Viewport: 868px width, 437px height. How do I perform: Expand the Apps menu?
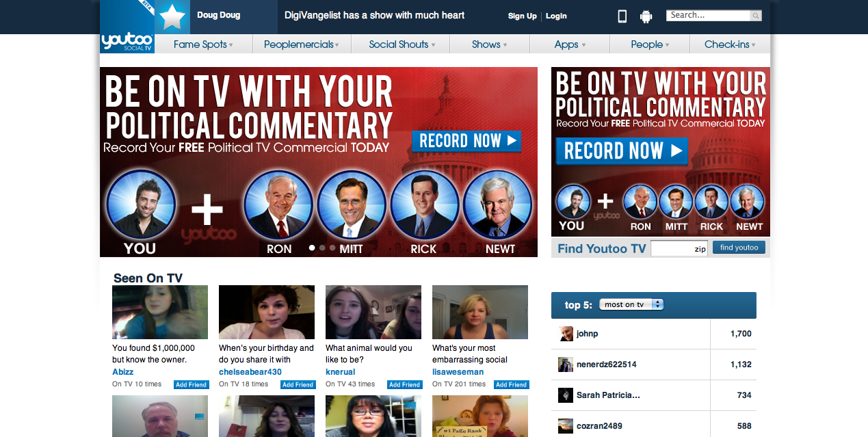(x=570, y=44)
